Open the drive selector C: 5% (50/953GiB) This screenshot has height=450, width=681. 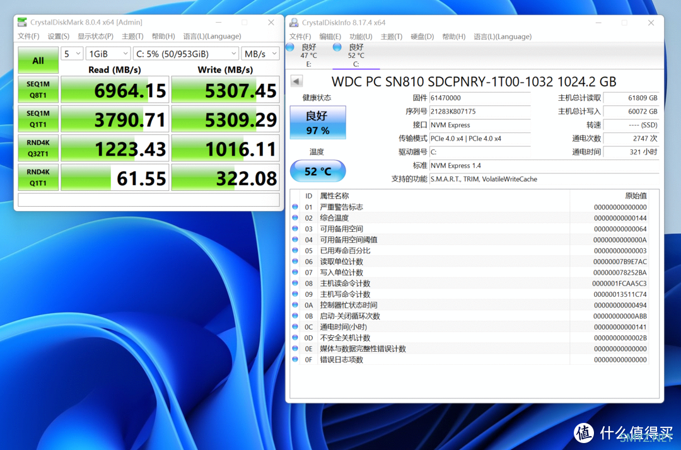click(x=186, y=54)
